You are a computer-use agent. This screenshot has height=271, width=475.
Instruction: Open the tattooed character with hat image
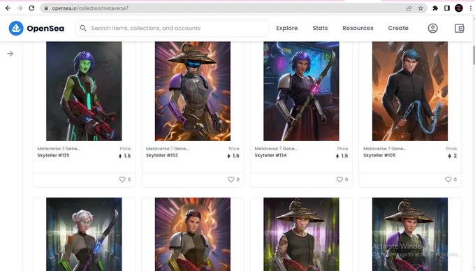(302, 235)
